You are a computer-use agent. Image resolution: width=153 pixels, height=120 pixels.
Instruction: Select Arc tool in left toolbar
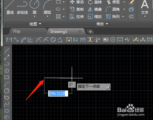pyautogui.click(x=7, y=84)
